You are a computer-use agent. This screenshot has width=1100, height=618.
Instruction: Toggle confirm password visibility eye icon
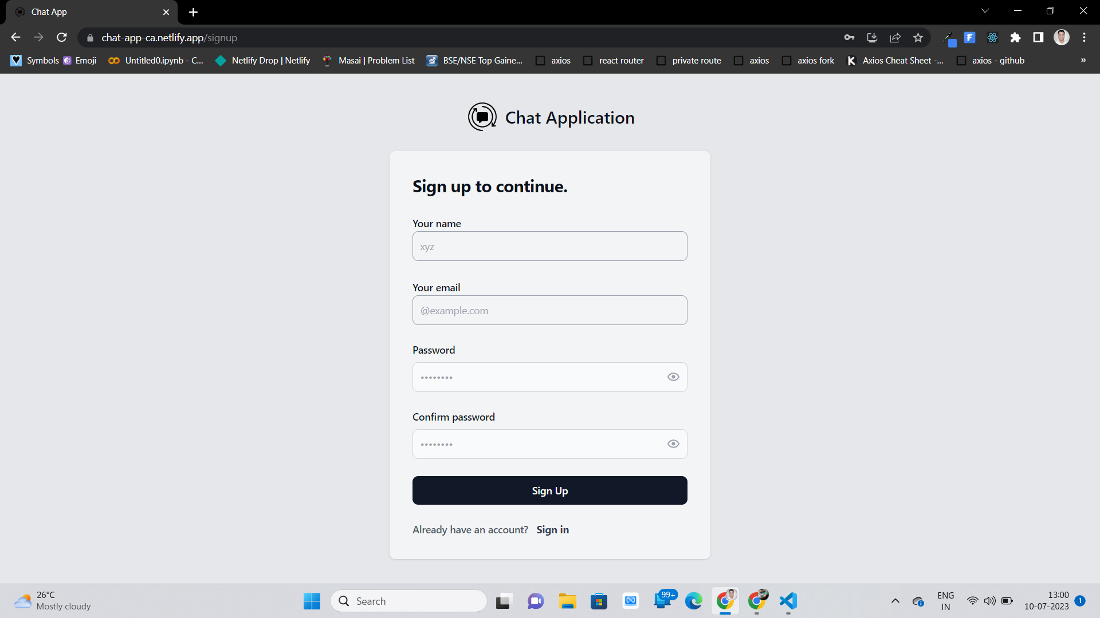click(x=673, y=443)
